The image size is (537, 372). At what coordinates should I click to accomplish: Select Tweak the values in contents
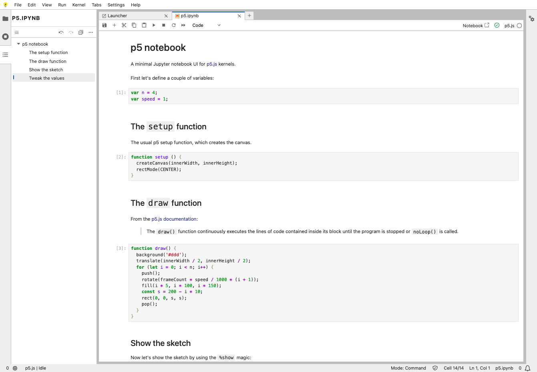tap(47, 78)
